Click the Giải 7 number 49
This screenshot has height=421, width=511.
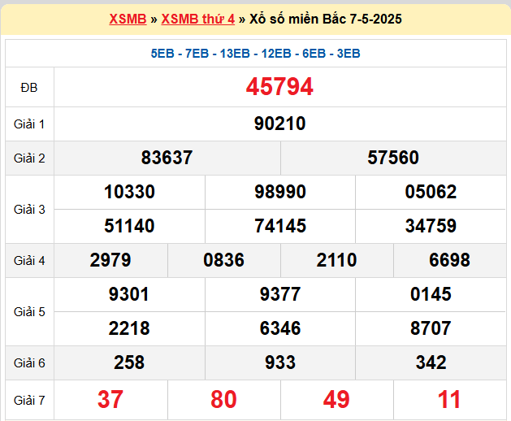point(336,400)
